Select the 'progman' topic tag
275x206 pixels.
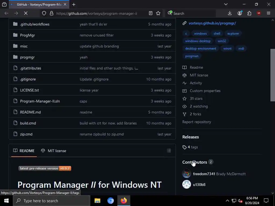192,56
